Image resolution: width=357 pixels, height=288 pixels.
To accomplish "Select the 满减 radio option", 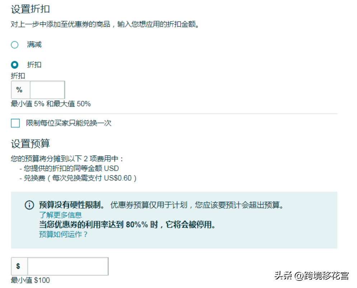I will 15,45.
